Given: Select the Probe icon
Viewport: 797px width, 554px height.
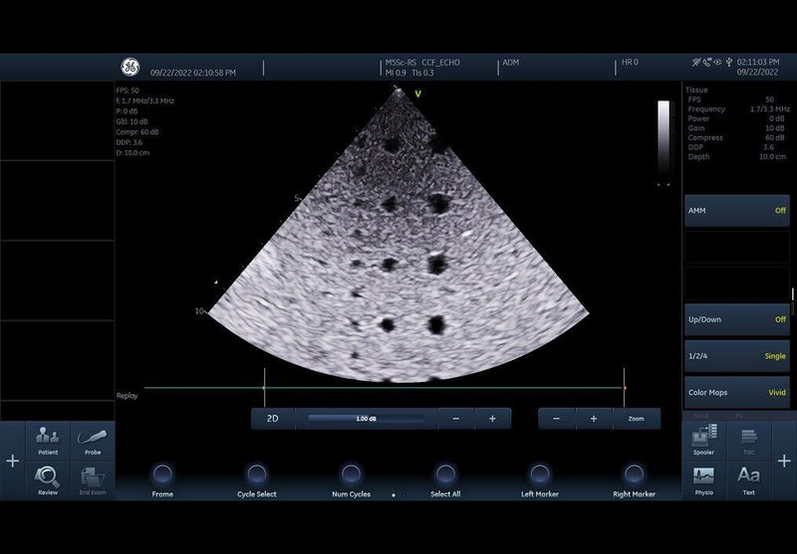Looking at the screenshot, I should 92,439.
